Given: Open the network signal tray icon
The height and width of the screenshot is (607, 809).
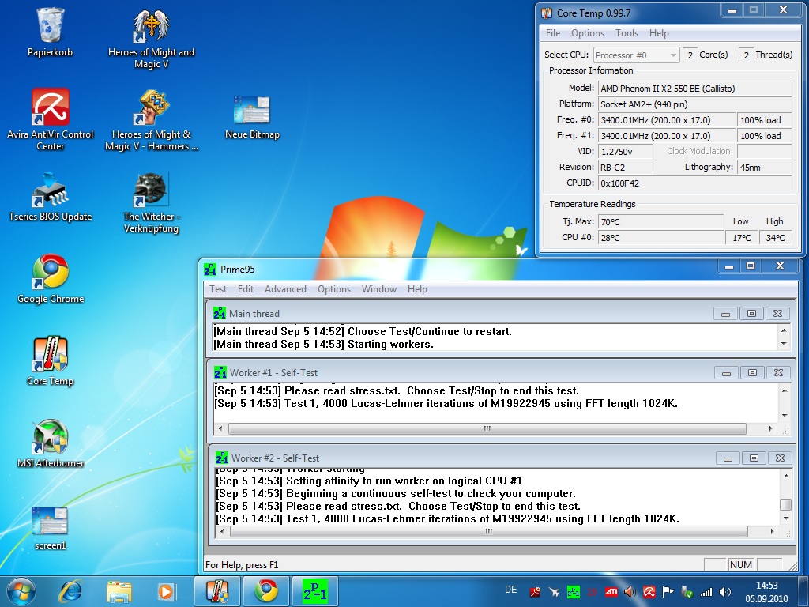Looking at the screenshot, I should click(x=706, y=592).
